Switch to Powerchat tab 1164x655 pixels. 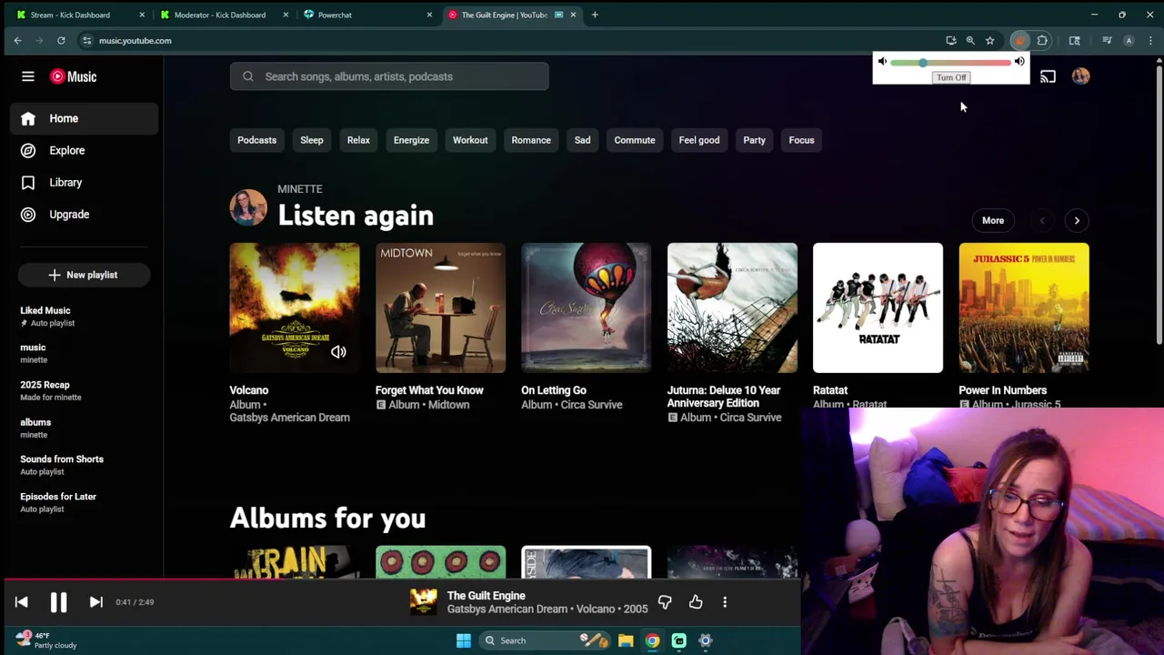pos(367,15)
